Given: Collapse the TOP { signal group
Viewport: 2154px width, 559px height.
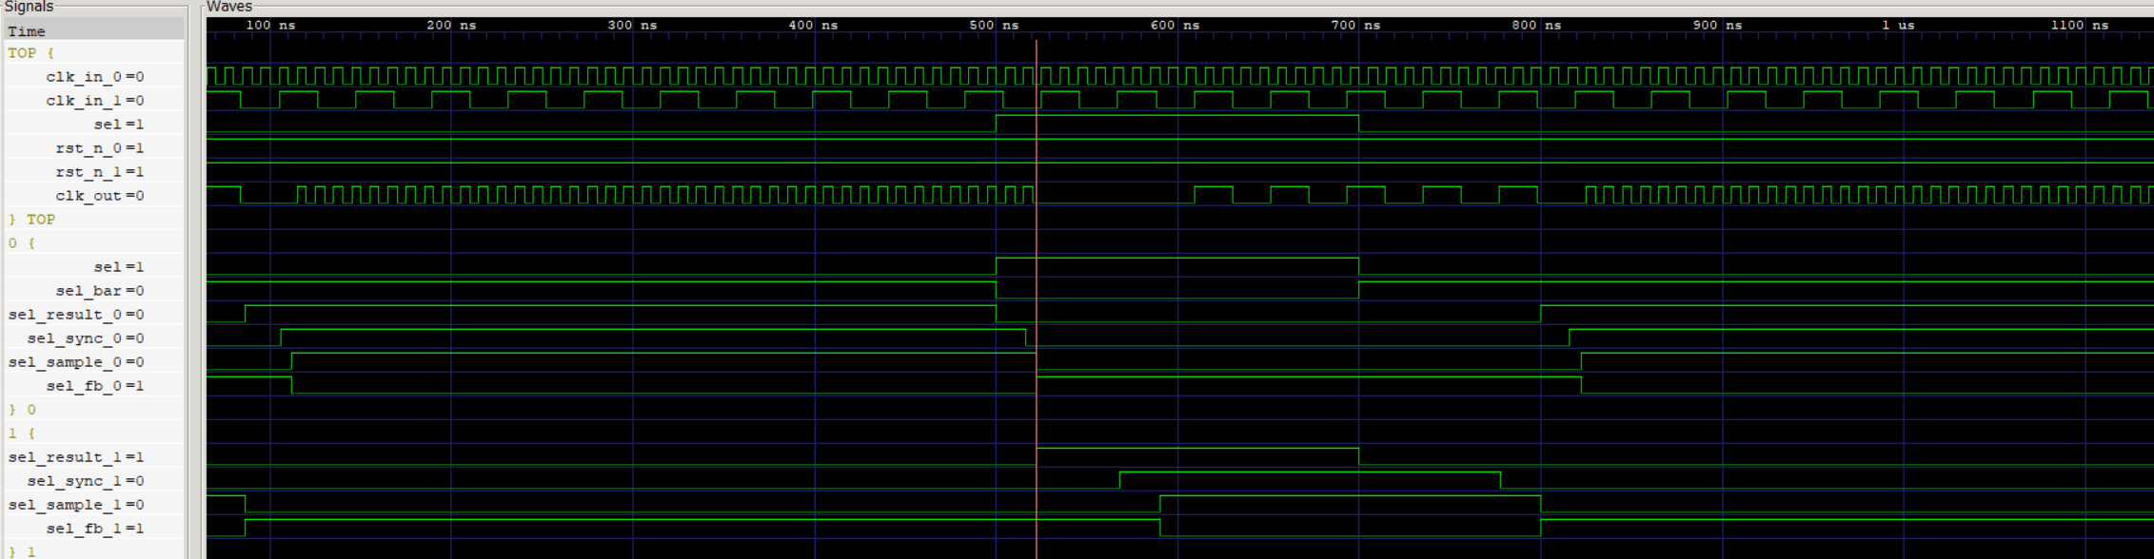Looking at the screenshot, I should 31,53.
